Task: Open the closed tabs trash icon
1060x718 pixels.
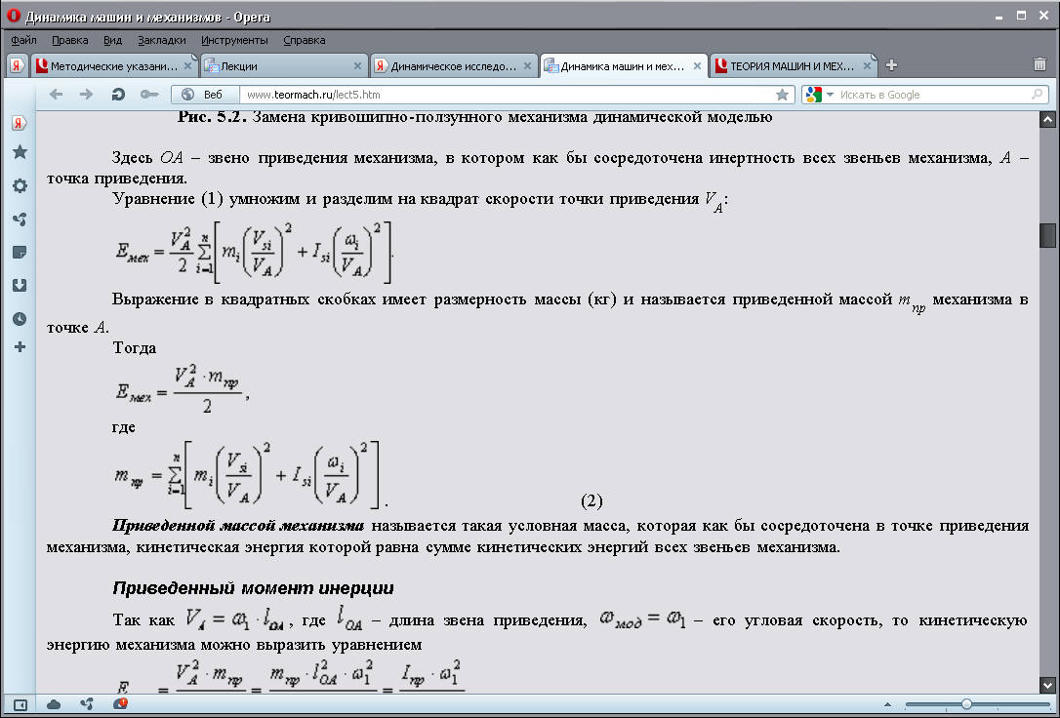Action: pos(1040,64)
